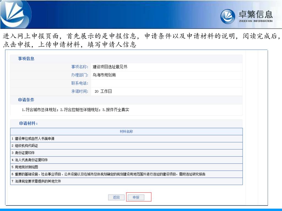Click the 联系电话 label
Image resolution: width=282 pixels, height=211 pixels.
80,83
